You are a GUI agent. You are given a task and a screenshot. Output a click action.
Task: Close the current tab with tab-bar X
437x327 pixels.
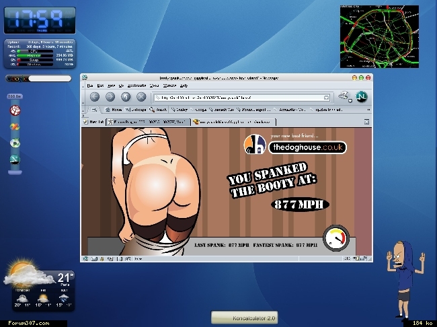366,122
